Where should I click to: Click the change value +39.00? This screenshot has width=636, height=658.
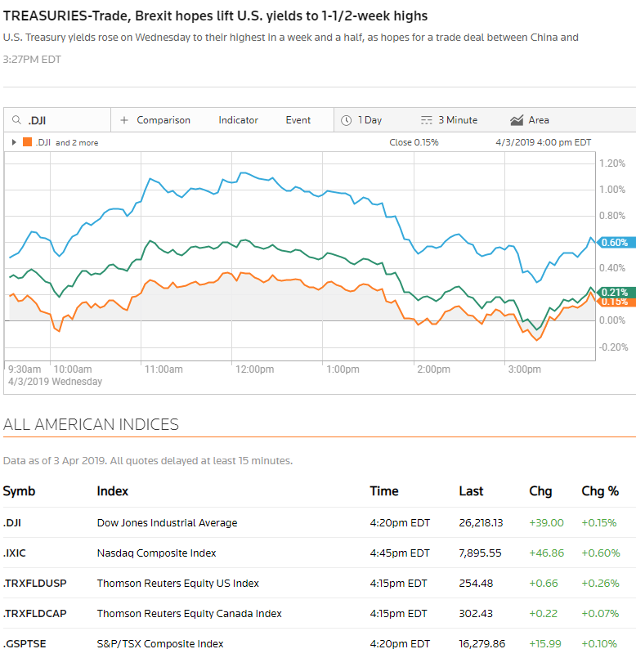pyautogui.click(x=546, y=523)
